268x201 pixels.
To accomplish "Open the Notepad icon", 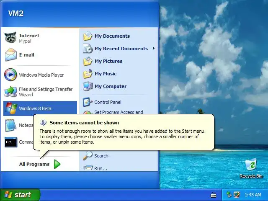I will tap(10, 125).
